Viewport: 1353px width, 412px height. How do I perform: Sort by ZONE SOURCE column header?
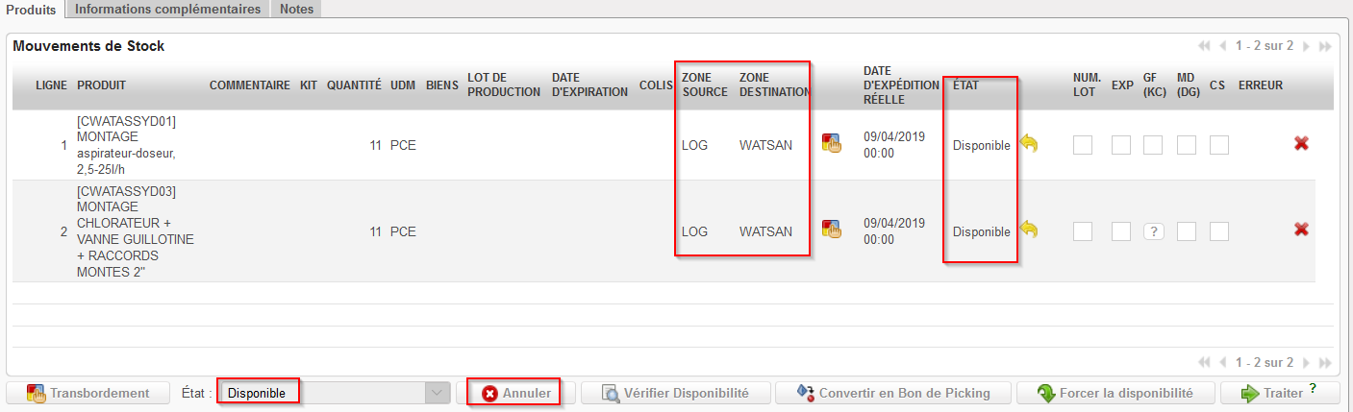coord(705,85)
